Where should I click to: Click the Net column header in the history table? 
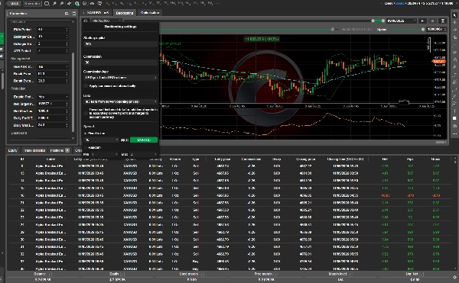(x=385, y=159)
